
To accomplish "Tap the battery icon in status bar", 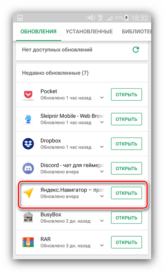I will pyautogui.click(x=127, y=18).
